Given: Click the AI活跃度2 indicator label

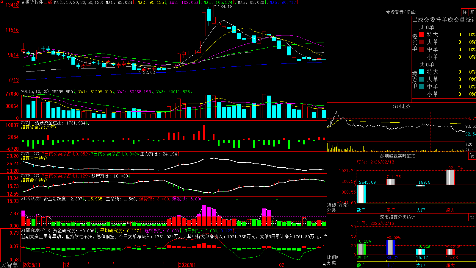Looking at the screenshot, I should (32, 199).
